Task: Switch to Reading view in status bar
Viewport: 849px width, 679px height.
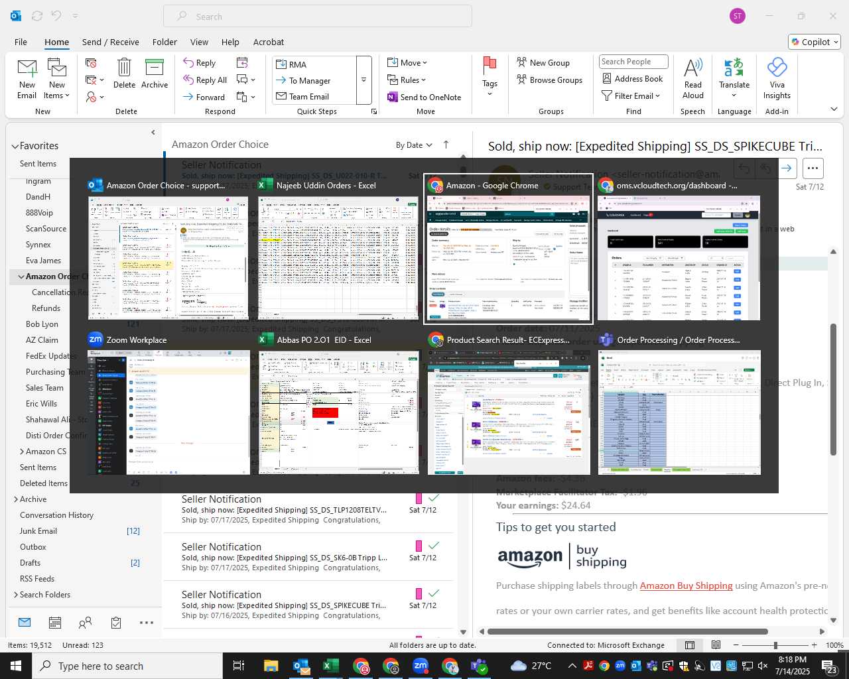Action: tap(716, 645)
